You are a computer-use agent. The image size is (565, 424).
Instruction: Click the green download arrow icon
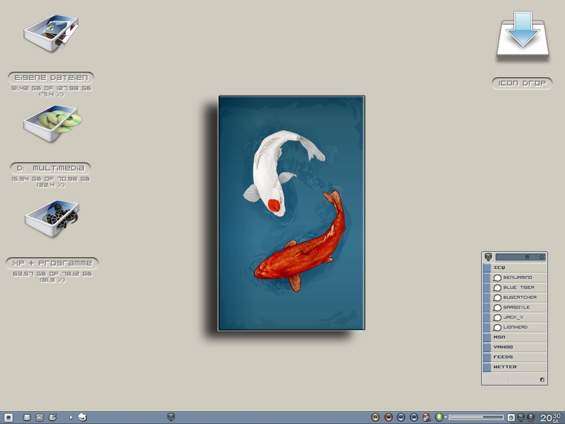[439, 417]
